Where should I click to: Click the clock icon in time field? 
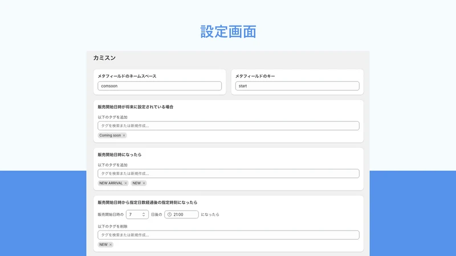tap(169, 214)
